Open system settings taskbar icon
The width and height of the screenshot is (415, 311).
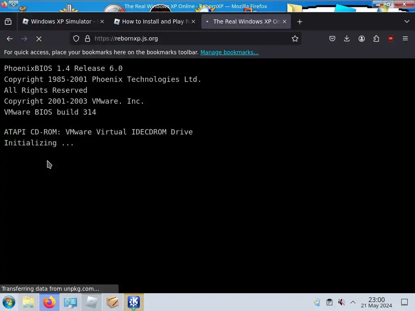click(x=71, y=302)
